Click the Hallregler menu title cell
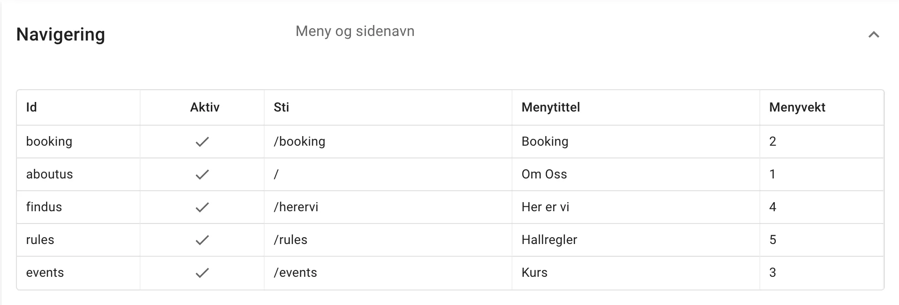The image size is (899, 305). tap(549, 240)
